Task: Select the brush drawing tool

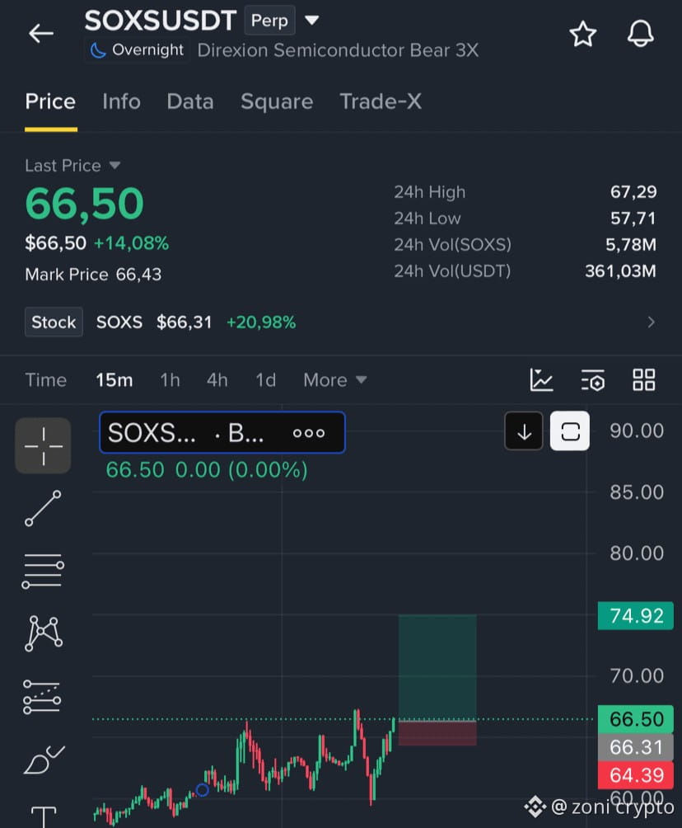Action: pyautogui.click(x=44, y=760)
